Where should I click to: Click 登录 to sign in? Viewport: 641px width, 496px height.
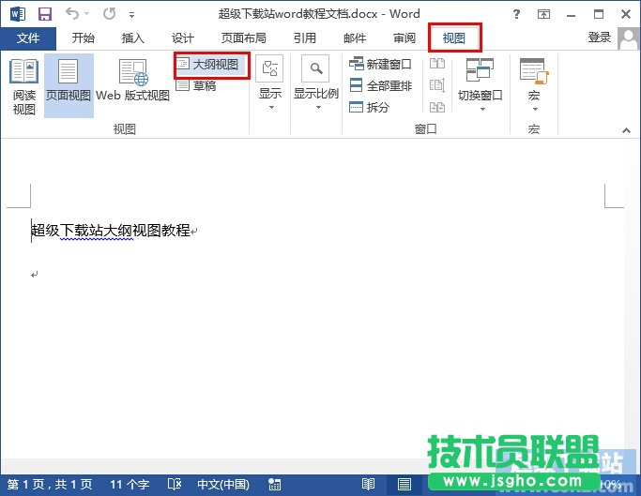[600, 38]
